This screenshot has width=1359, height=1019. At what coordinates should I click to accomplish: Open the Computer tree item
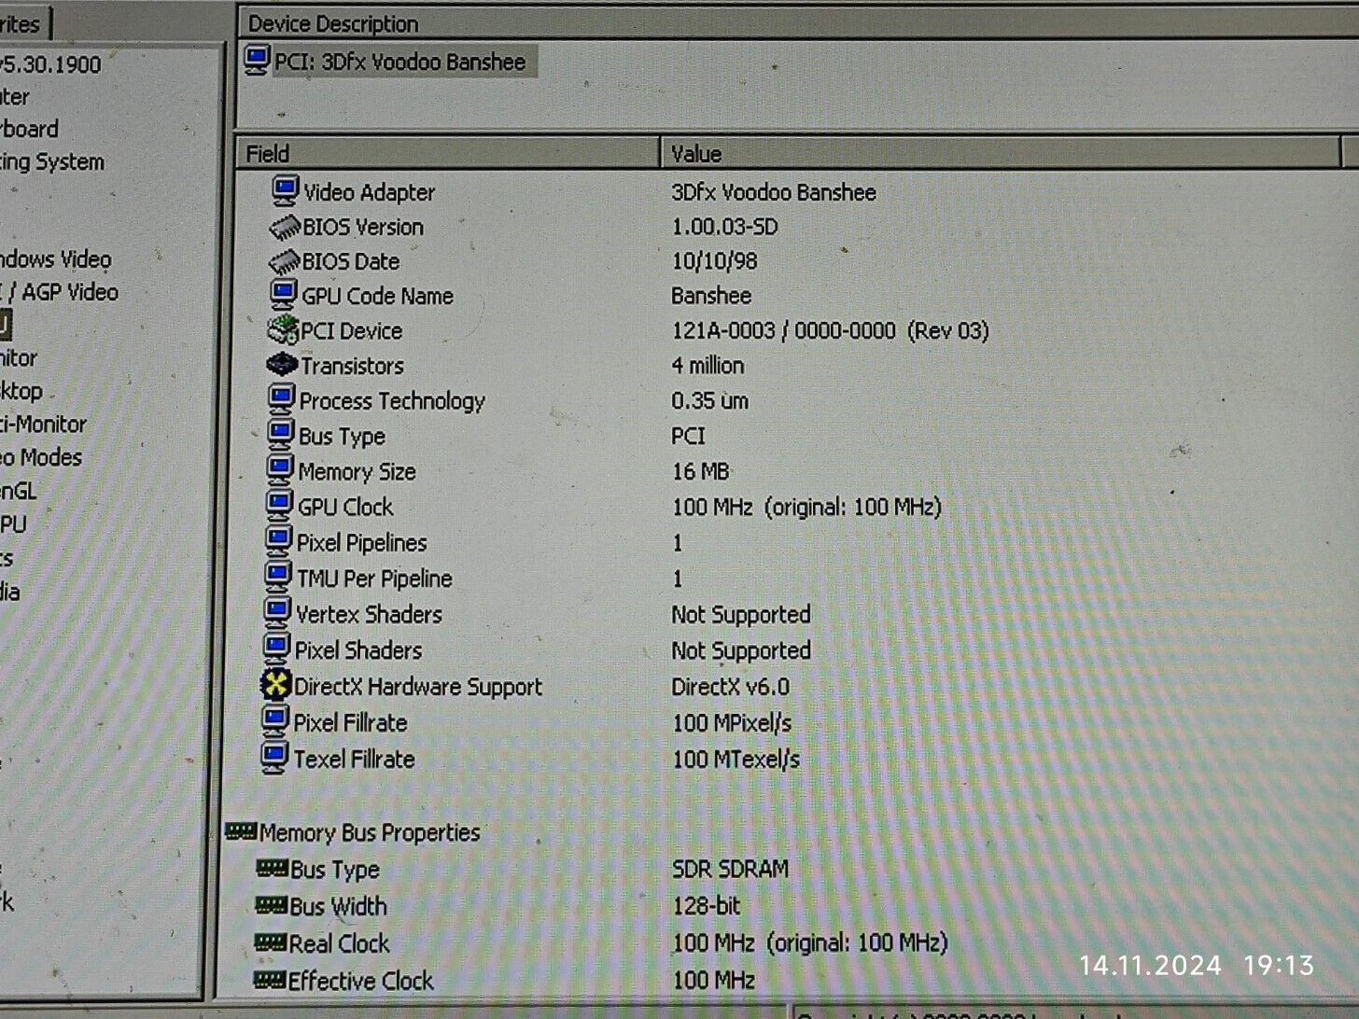coord(14,96)
